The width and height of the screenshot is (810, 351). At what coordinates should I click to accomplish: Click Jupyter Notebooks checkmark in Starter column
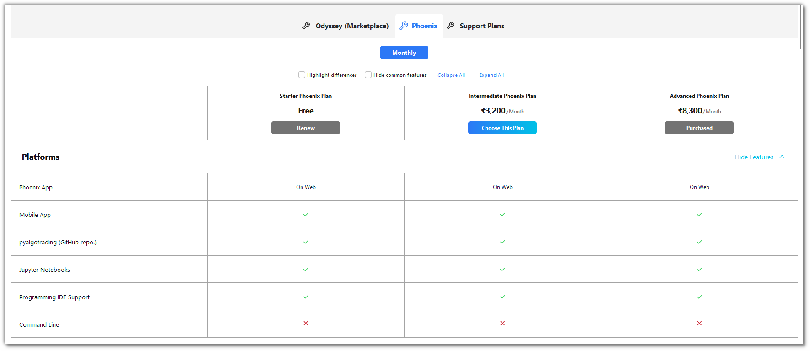(x=306, y=269)
